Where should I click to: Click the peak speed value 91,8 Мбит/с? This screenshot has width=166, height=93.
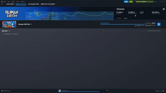click(x=132, y=12)
